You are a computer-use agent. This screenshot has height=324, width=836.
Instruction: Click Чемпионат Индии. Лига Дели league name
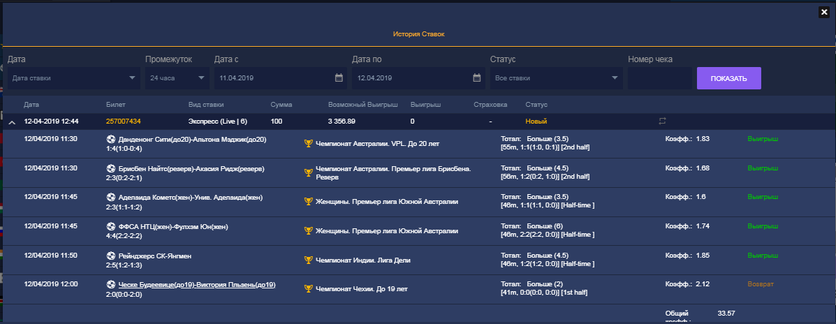[363, 260]
